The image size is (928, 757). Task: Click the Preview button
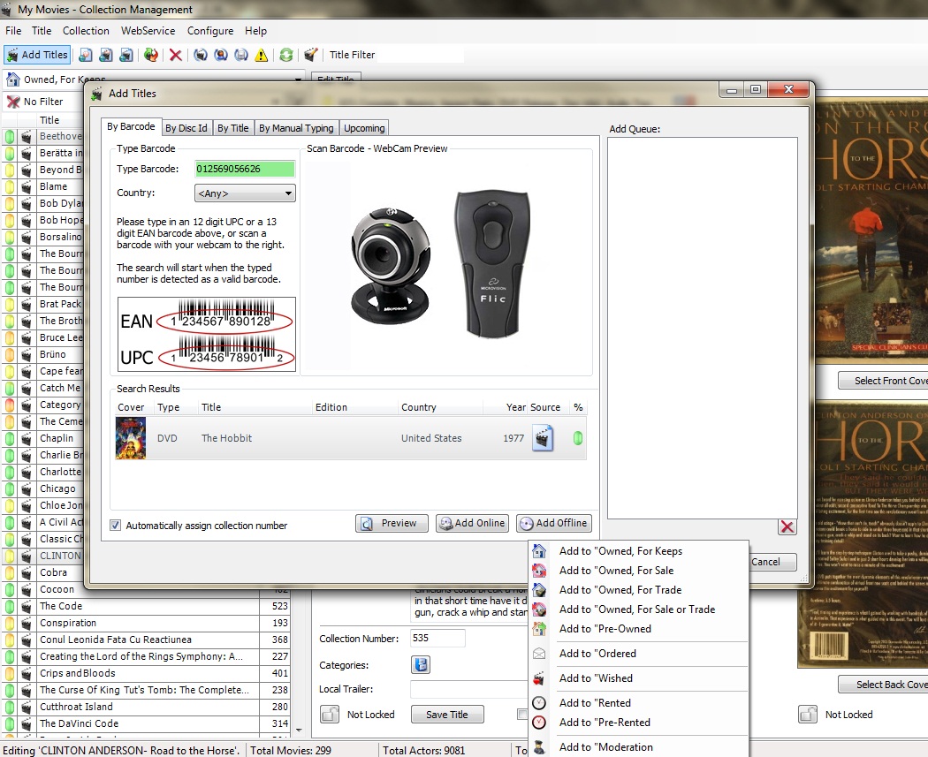click(392, 523)
